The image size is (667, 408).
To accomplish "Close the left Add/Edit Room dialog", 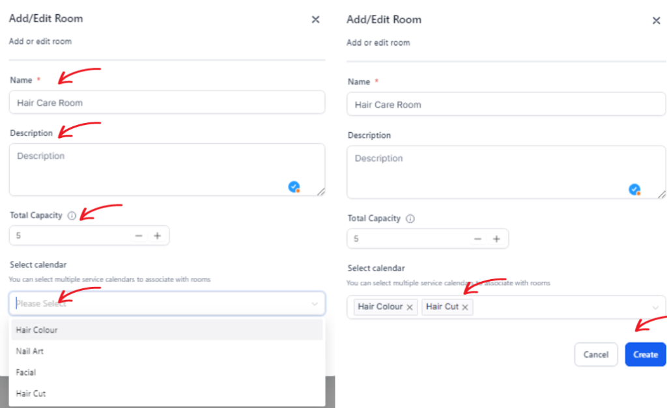I will [316, 20].
